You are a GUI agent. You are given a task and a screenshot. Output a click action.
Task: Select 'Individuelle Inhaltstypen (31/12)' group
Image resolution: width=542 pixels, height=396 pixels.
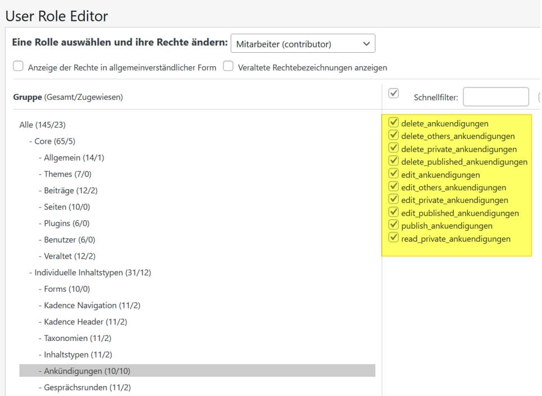click(x=93, y=273)
